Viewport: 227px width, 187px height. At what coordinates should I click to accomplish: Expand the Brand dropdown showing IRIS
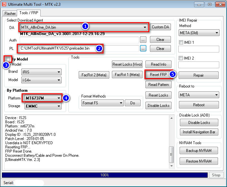coord(41,72)
